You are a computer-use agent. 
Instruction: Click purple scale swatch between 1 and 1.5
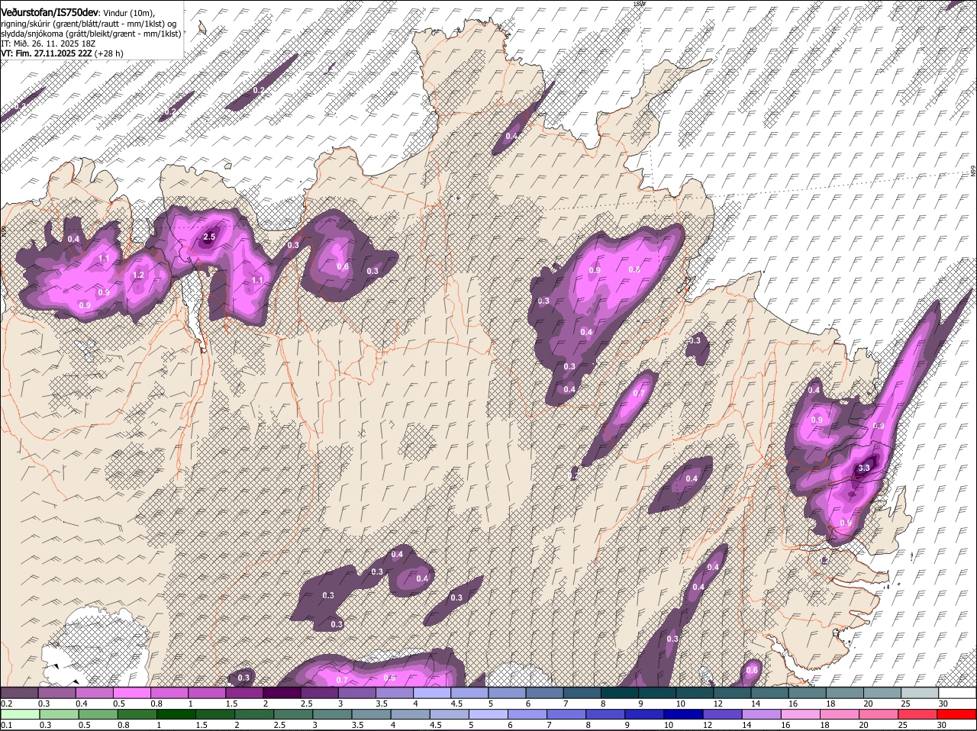pyautogui.click(x=207, y=693)
